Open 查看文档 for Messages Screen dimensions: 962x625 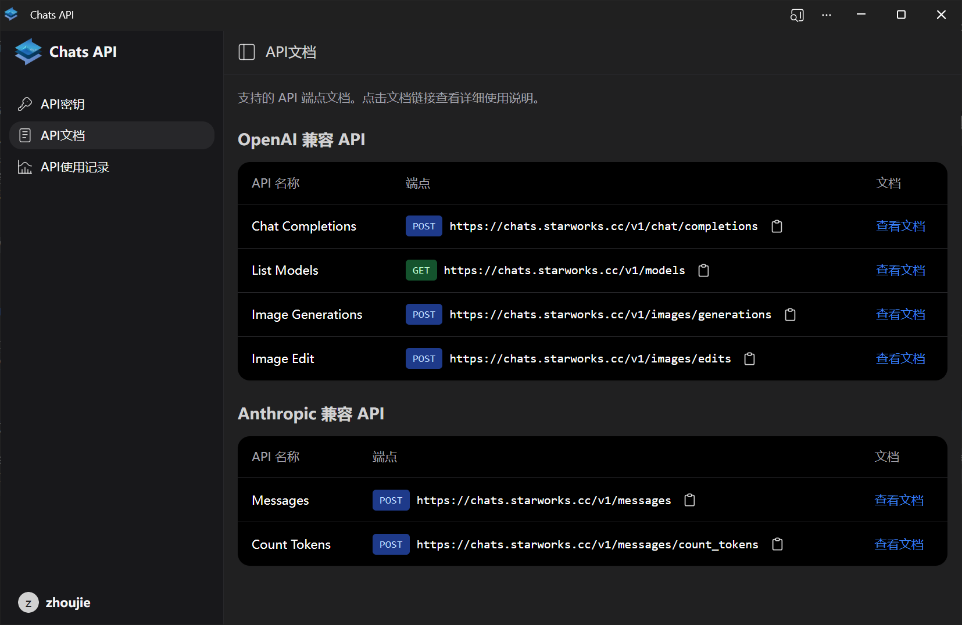899,500
